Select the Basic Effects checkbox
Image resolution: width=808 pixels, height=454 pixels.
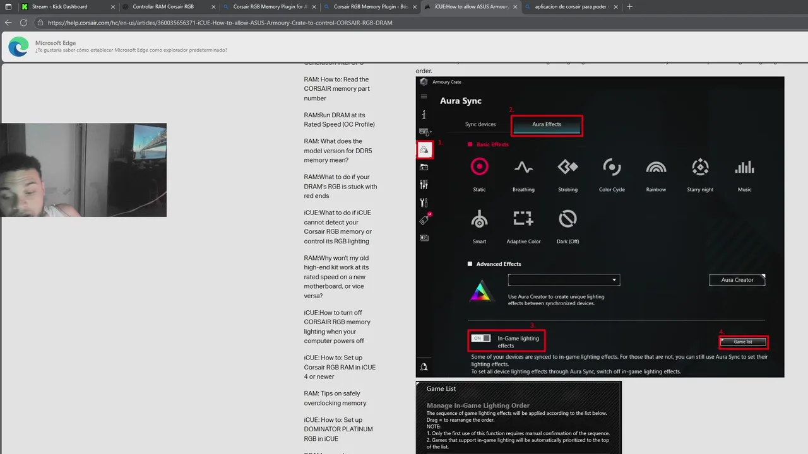point(470,144)
